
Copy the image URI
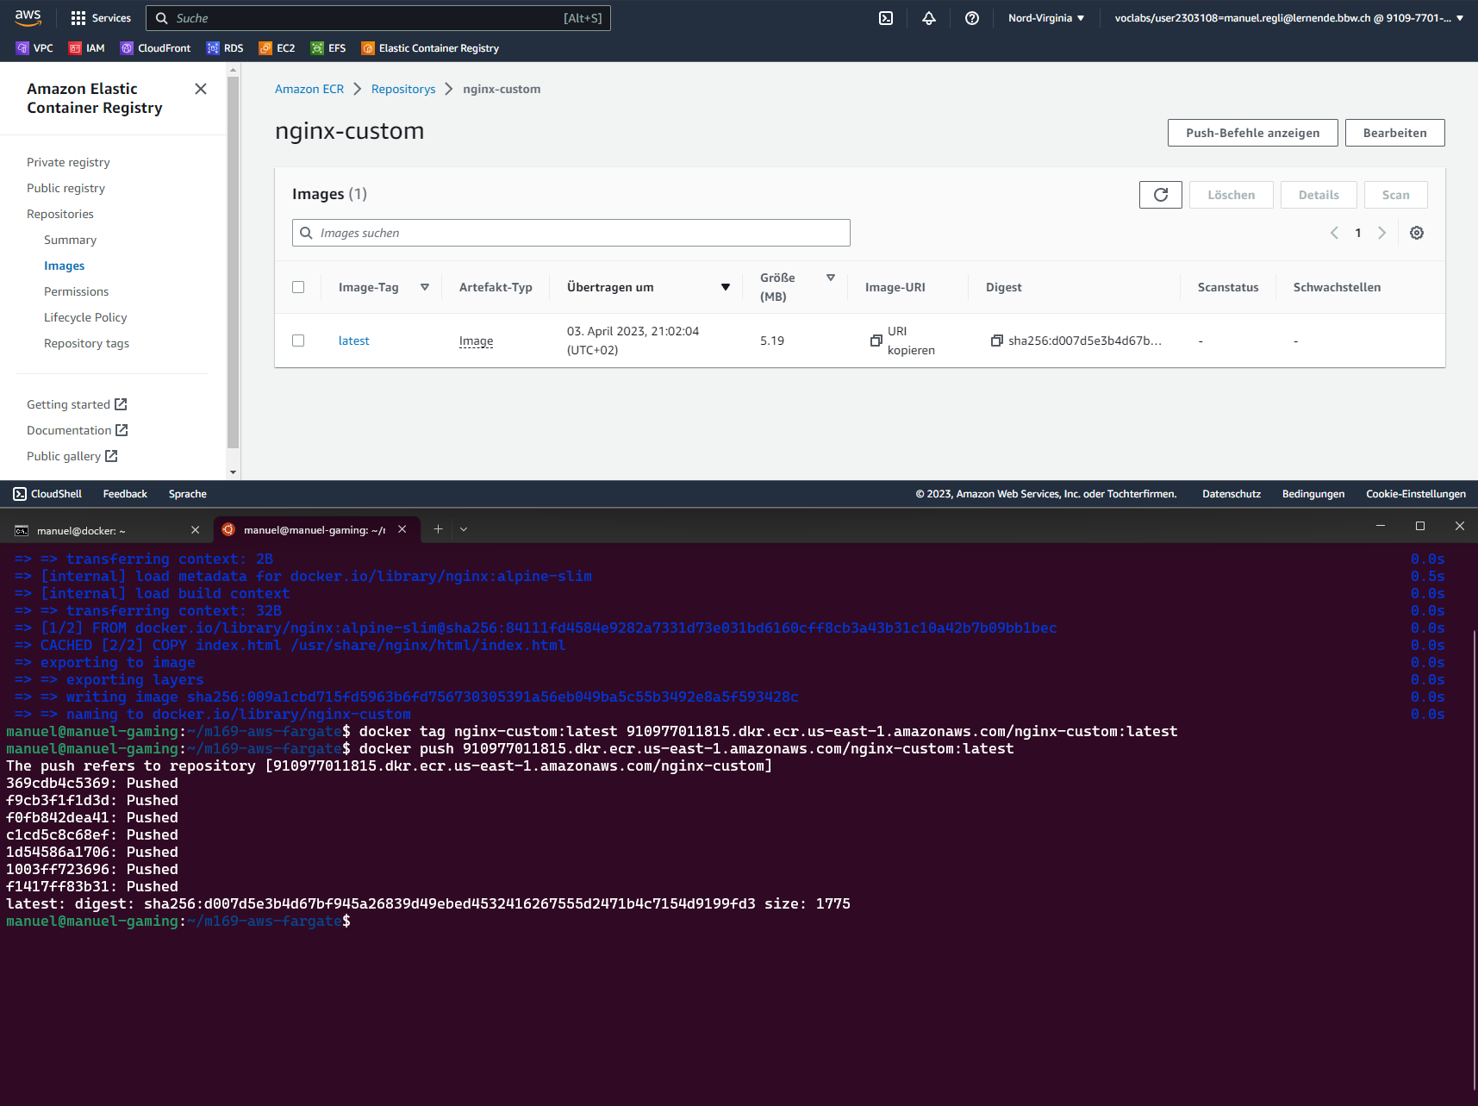876,341
